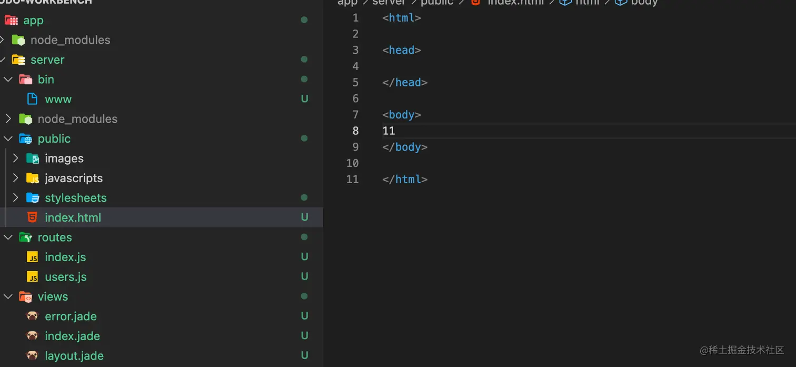The width and height of the screenshot is (796, 367).
Task: Open index.js under routes
Action: click(x=65, y=257)
